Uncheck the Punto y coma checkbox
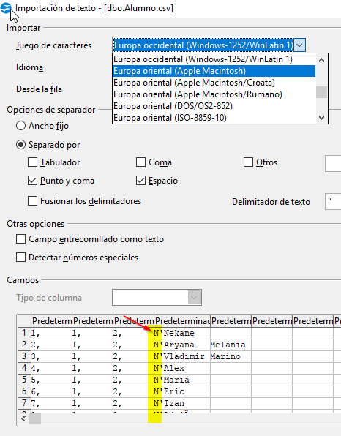The width and height of the screenshot is (341, 436). click(x=32, y=181)
